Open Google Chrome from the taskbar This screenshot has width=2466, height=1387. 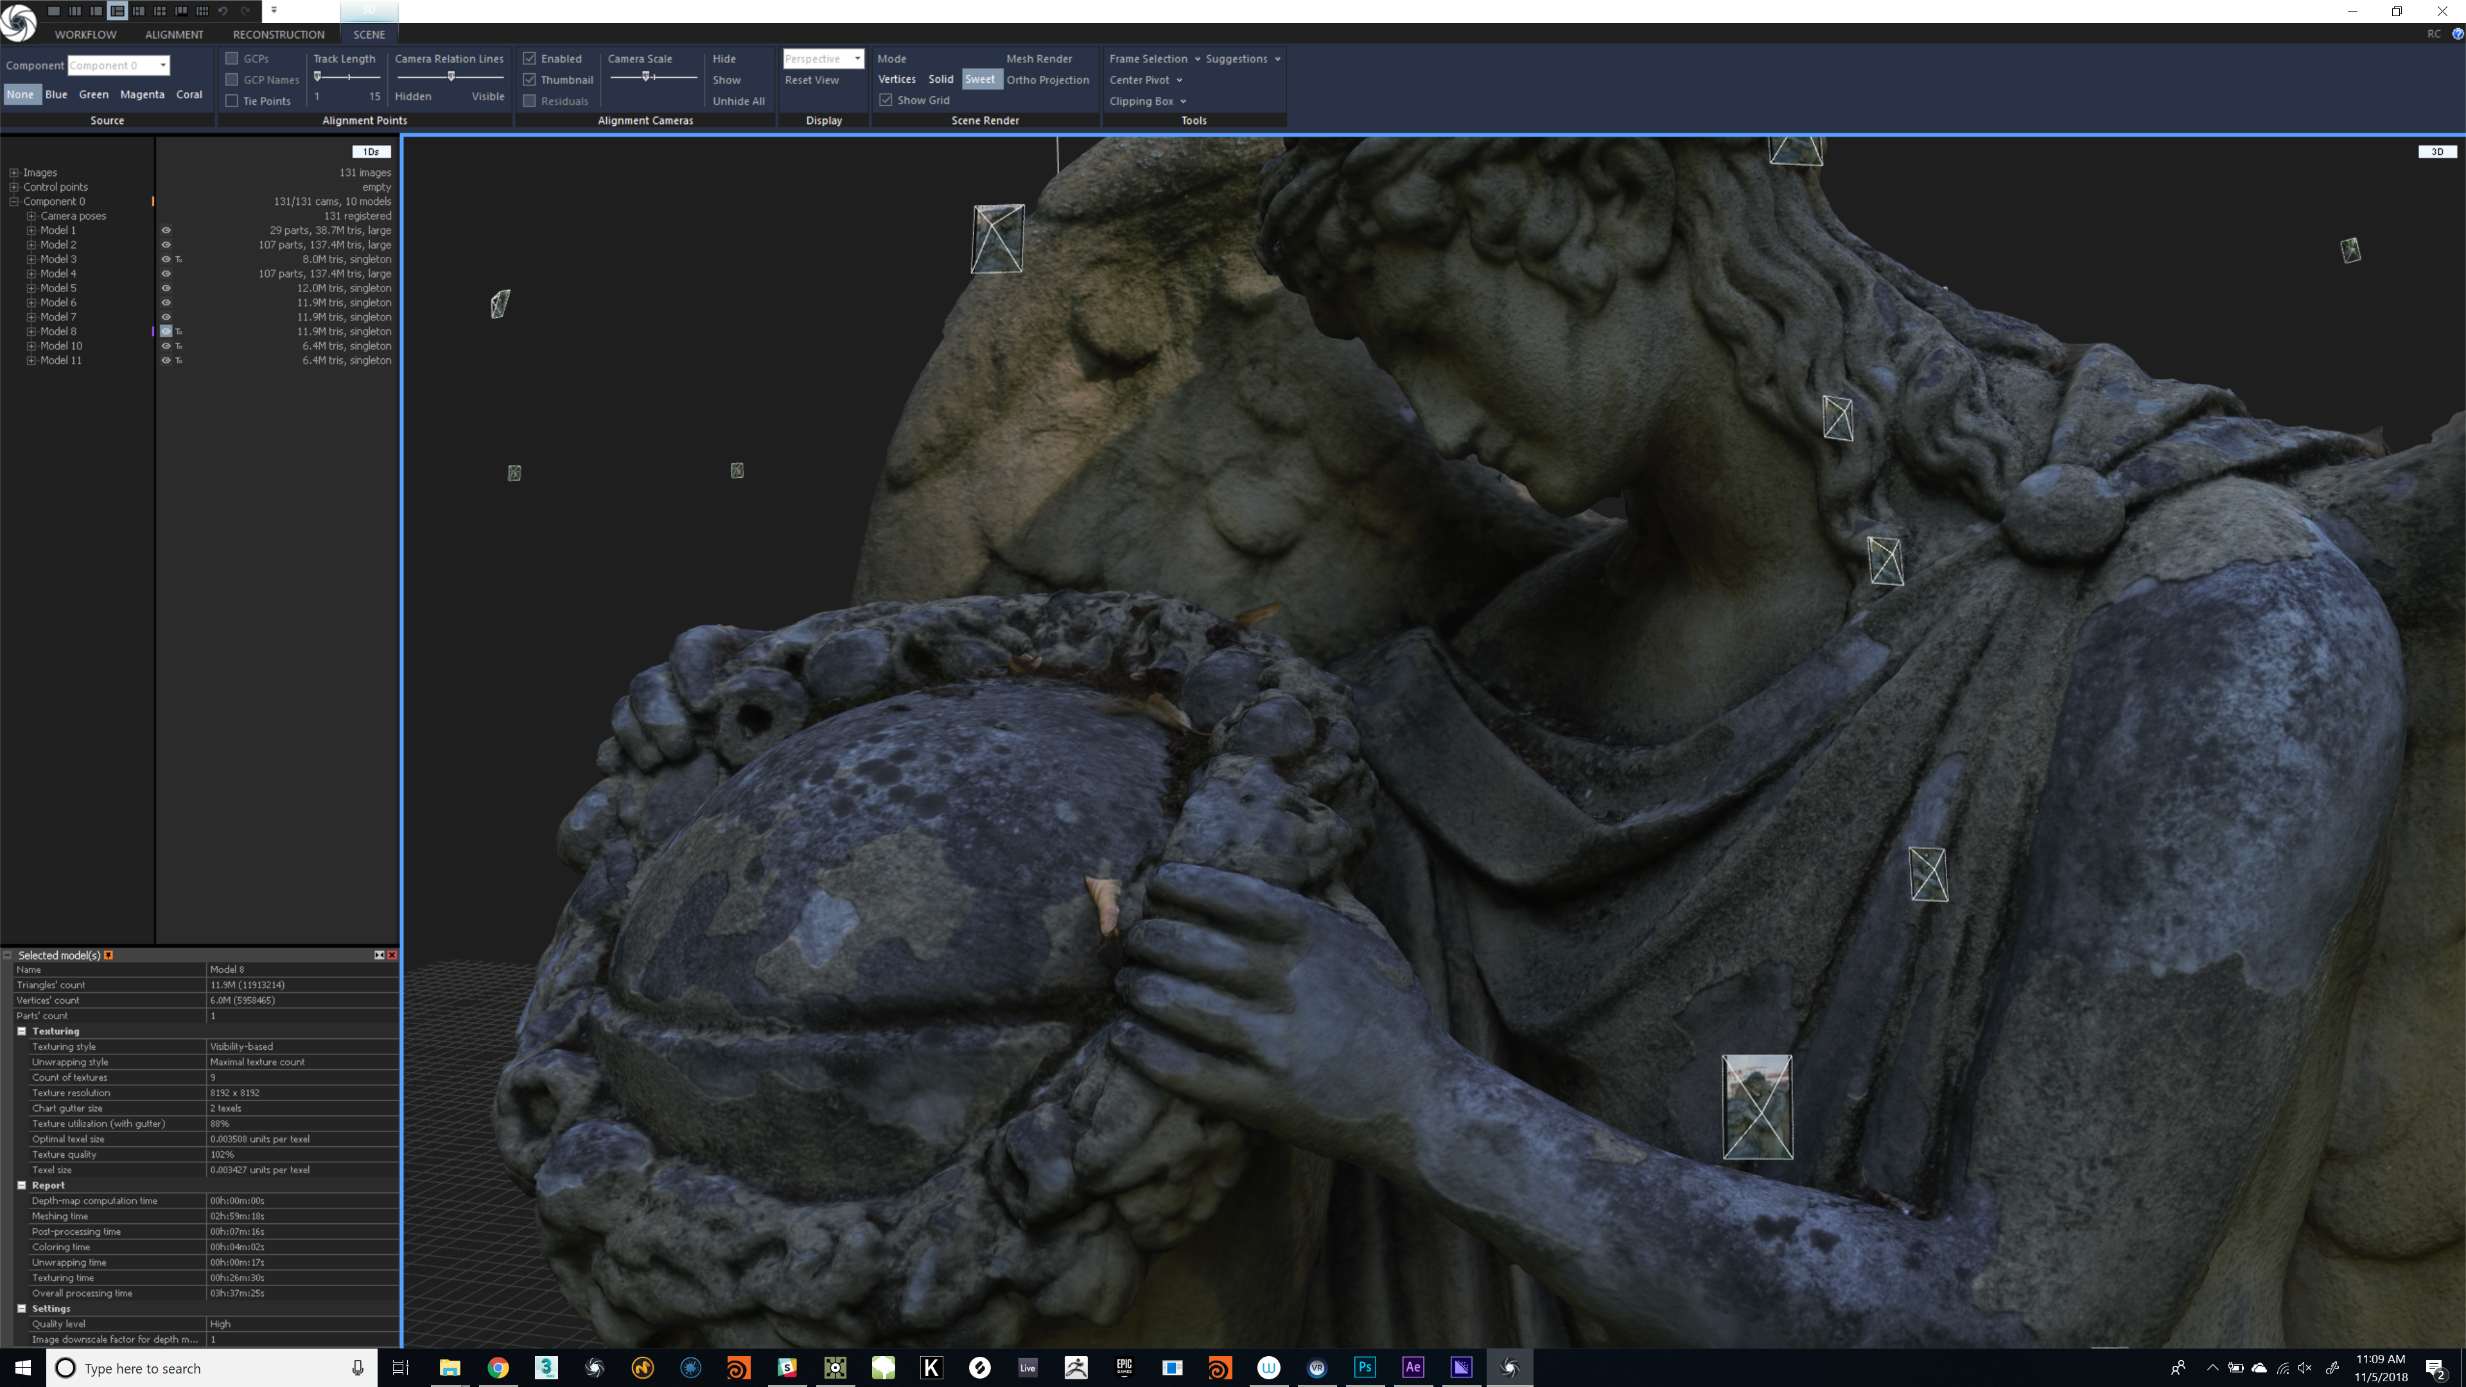(x=498, y=1368)
